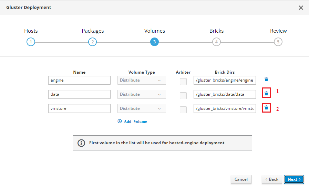The height and width of the screenshot is (189, 309).
Task: Click the Gluster Deployment title
Action: tap(29, 8)
